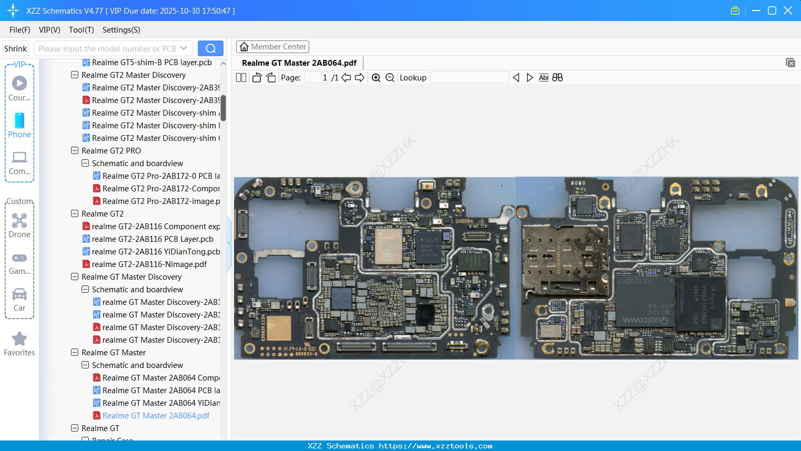801x451 pixels.
Task: Collapse the Realme GT tree node
Action: coord(75,428)
